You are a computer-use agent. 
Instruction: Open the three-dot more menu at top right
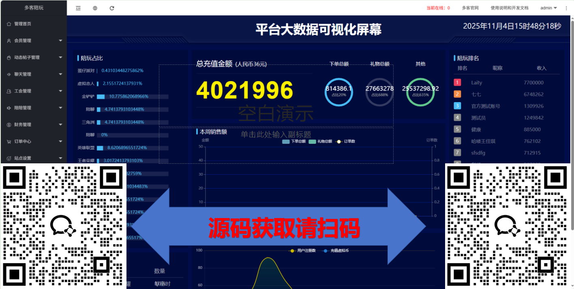tap(566, 8)
